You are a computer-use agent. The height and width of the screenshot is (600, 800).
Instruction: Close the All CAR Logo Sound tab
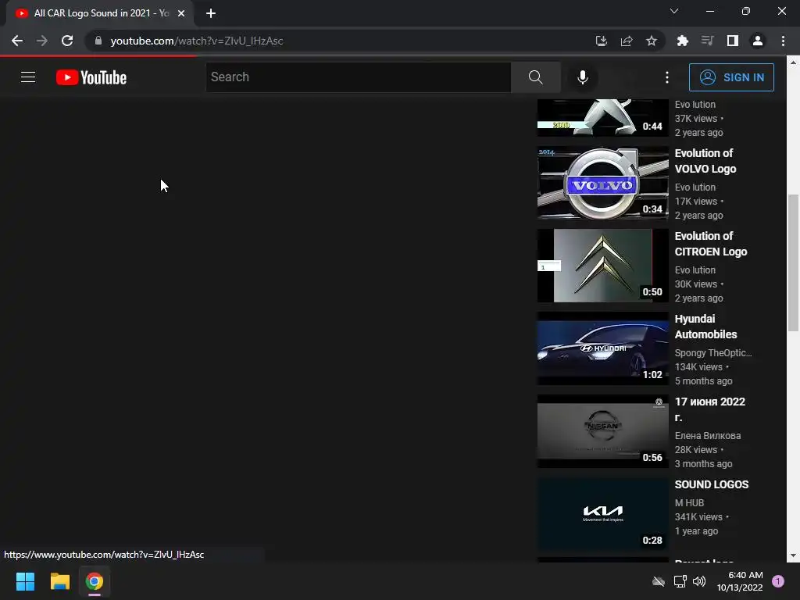click(x=181, y=13)
